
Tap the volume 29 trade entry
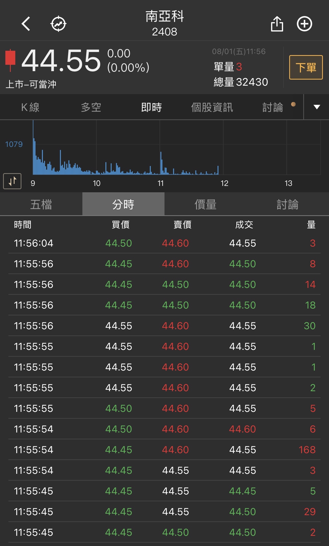click(310, 512)
